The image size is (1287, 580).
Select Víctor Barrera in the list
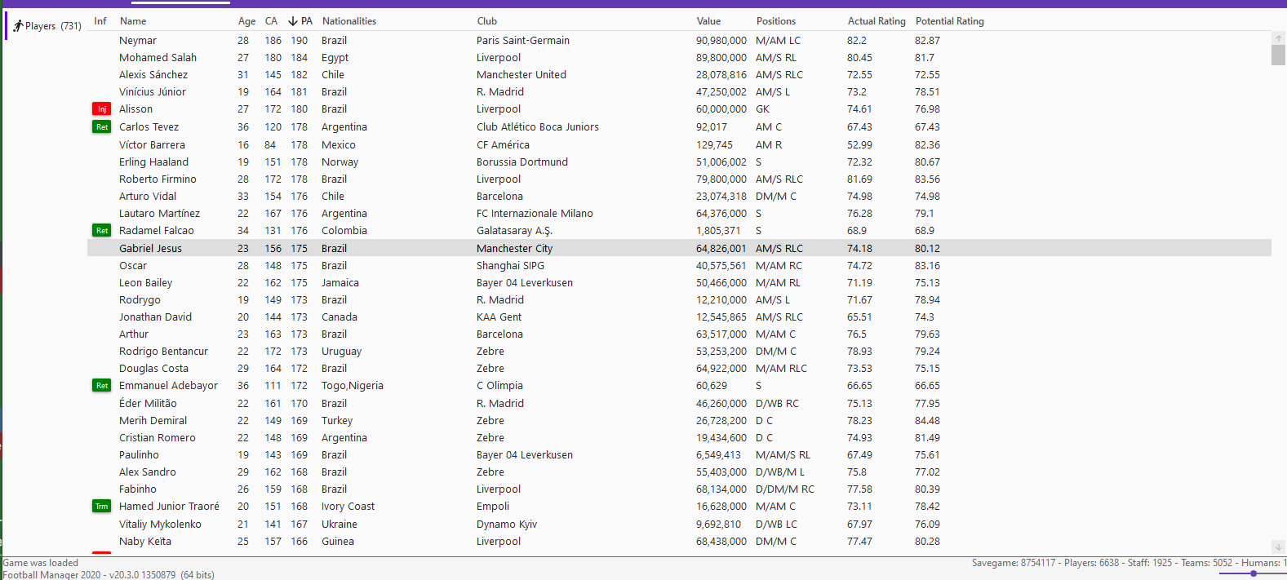[152, 145]
